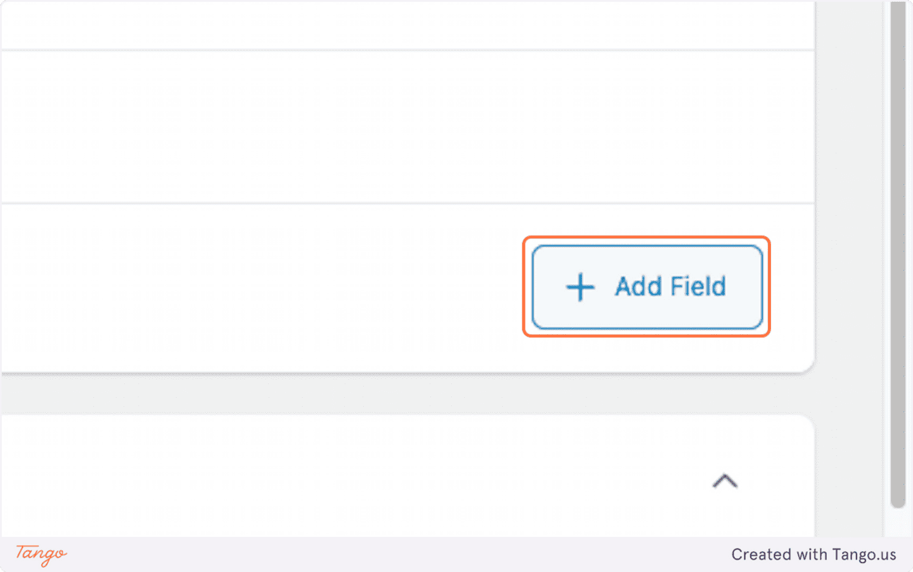Click the Add Field text label
The width and height of the screenshot is (913, 572).
point(670,287)
